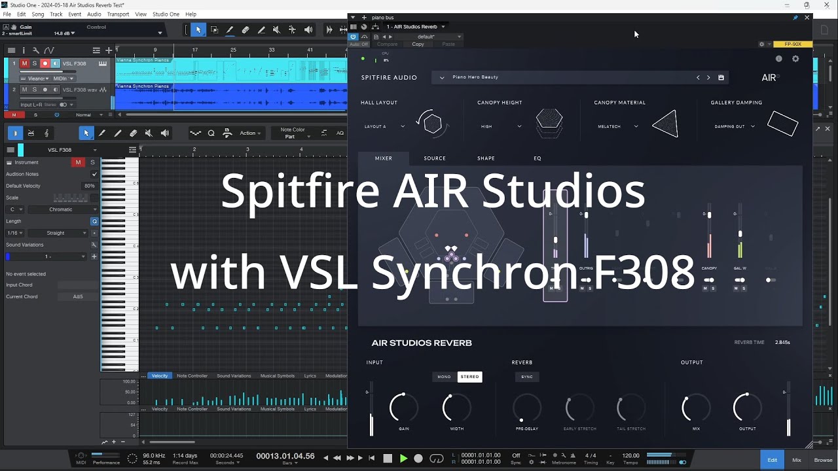Select the Listen speaker tool in arrange toolbar

(x=308, y=30)
